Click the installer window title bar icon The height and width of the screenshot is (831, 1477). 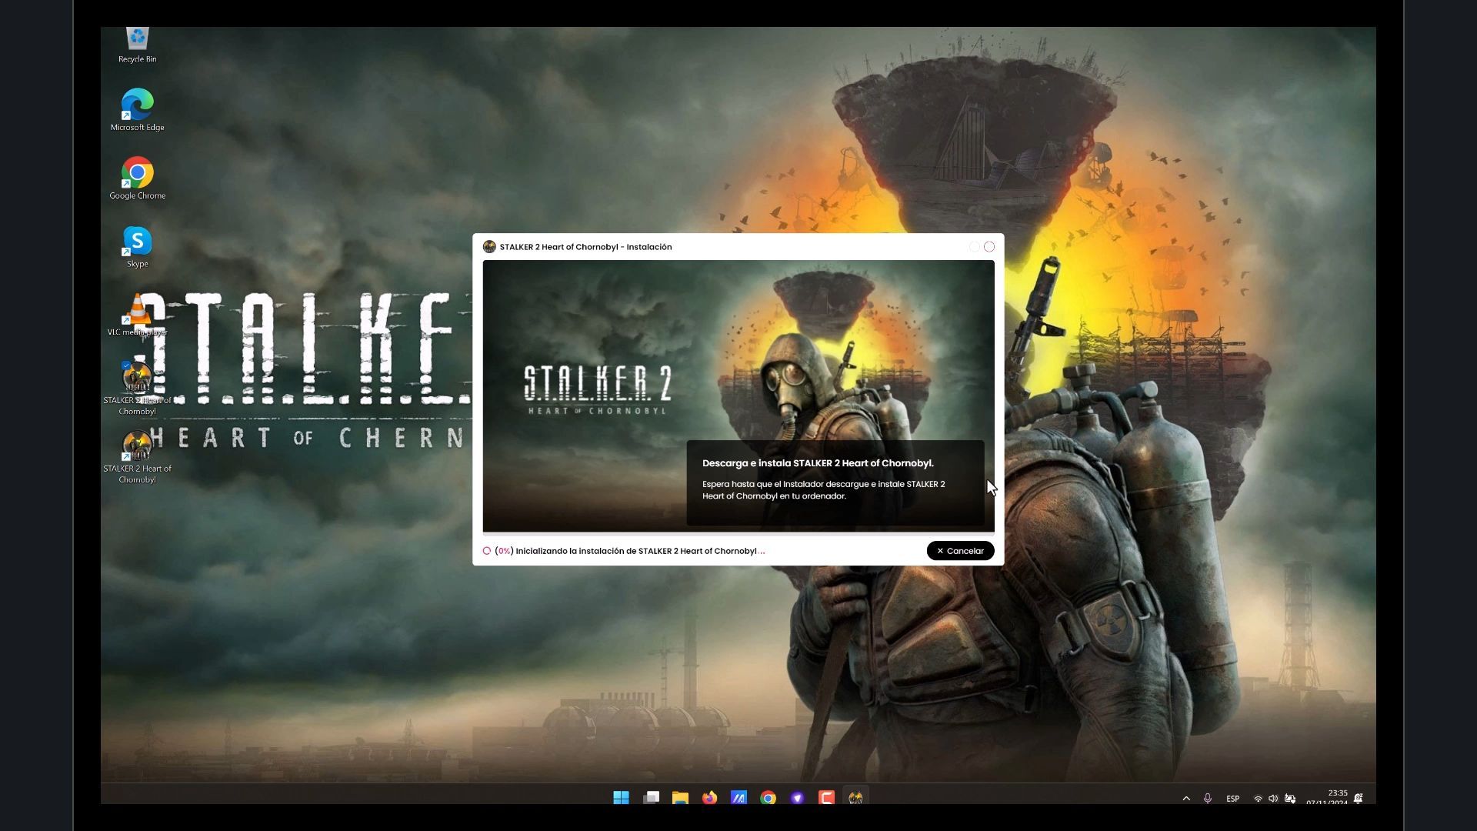coord(489,247)
